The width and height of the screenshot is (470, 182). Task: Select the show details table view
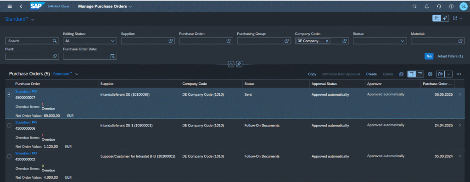coord(412,74)
